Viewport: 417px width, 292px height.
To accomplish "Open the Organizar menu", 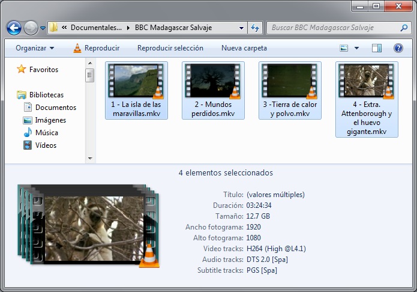I will (35, 48).
